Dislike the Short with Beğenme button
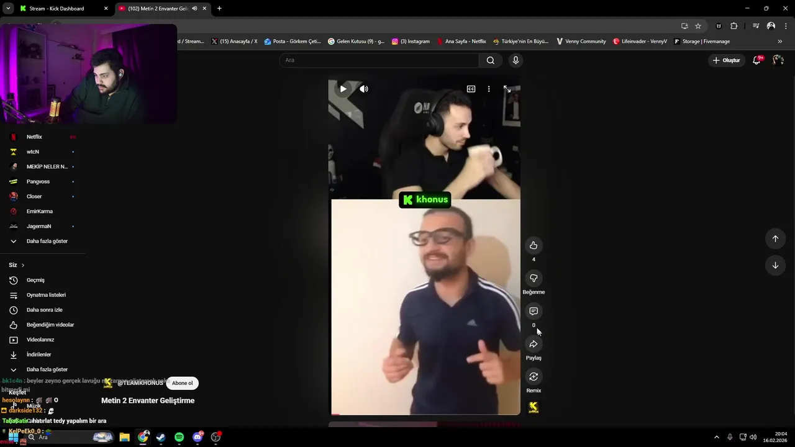Image resolution: width=795 pixels, height=447 pixels. [x=534, y=278]
